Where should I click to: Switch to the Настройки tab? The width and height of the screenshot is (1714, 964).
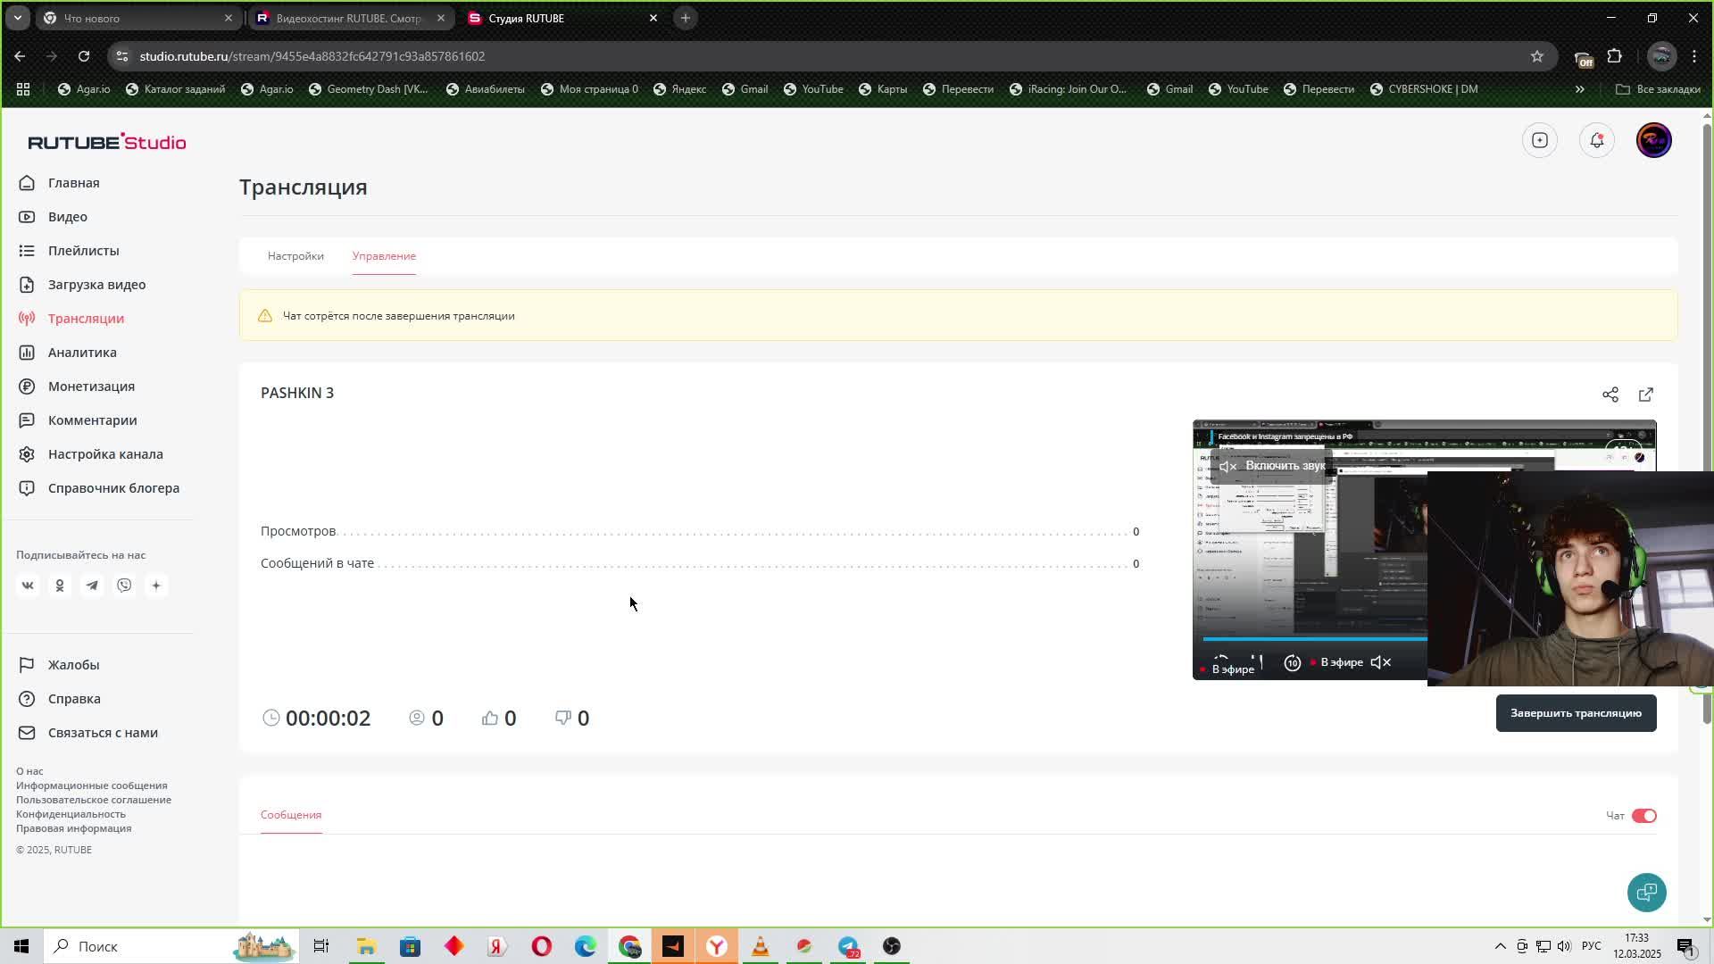tap(295, 256)
